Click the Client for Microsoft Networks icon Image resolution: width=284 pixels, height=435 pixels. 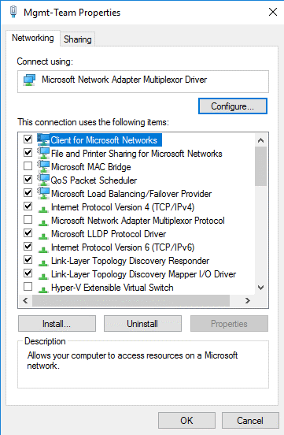click(x=43, y=139)
